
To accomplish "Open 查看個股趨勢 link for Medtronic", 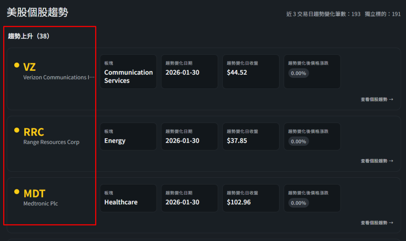I will click(377, 223).
